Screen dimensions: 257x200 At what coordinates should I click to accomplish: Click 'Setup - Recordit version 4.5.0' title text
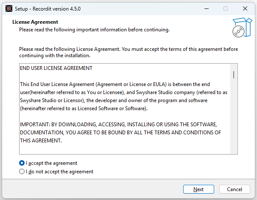47,8
